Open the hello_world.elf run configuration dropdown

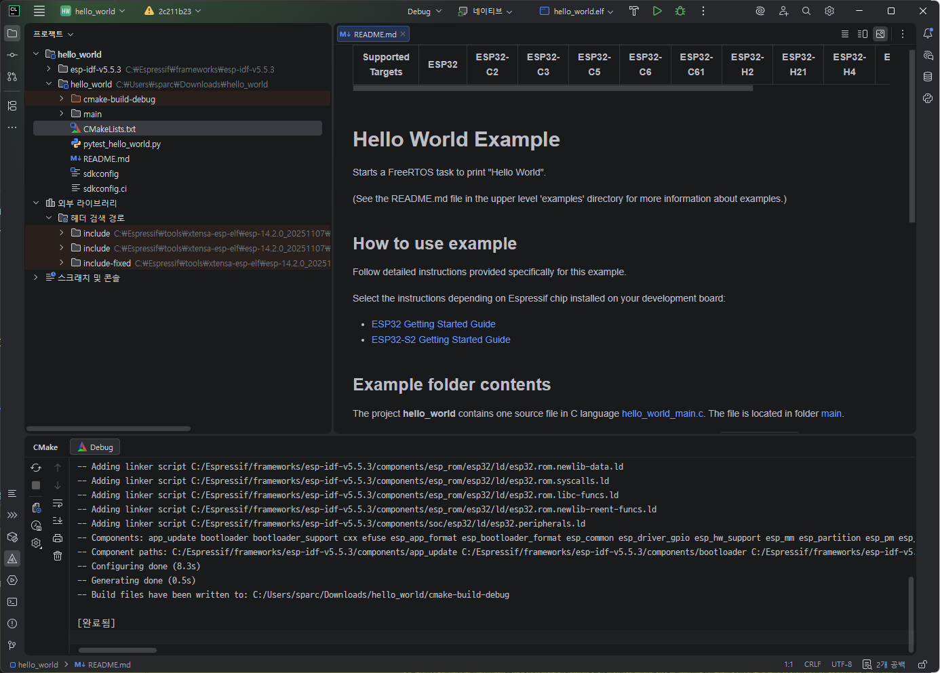(577, 12)
